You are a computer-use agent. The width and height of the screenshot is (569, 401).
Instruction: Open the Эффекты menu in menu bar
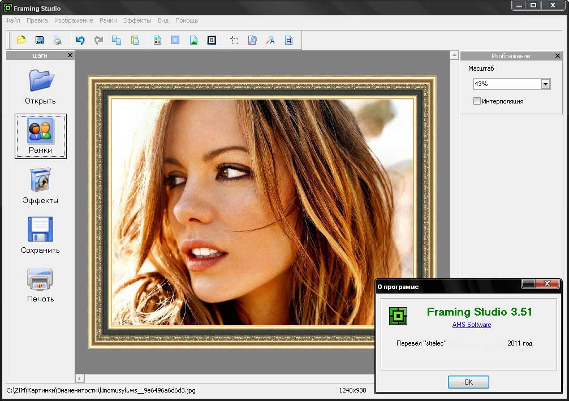coord(137,20)
